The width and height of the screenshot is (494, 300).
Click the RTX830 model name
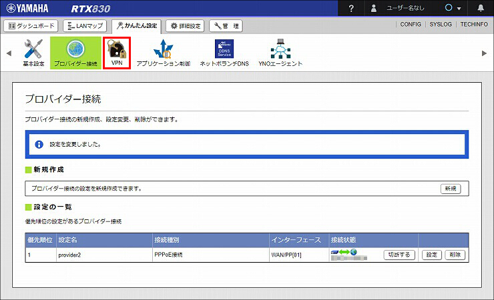pos(91,9)
